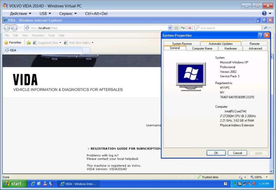Open the Действие menu in Virtual PC
The width and height of the screenshot is (276, 190).
pos(20,14)
